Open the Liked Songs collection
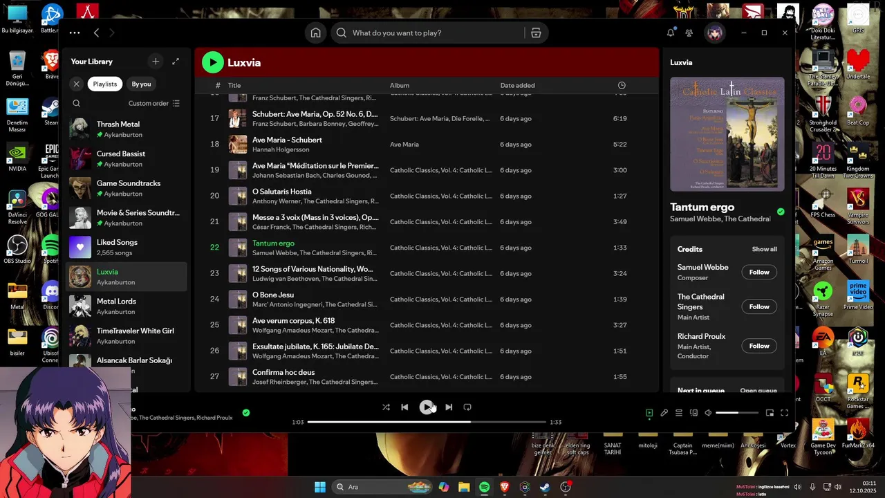The height and width of the screenshot is (498, 885). click(x=127, y=248)
